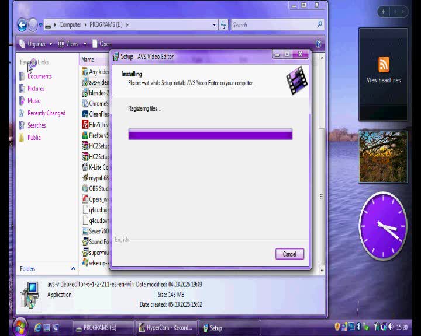Click the Back navigation arrow in Explorer
The height and width of the screenshot is (336, 421).
22,25
